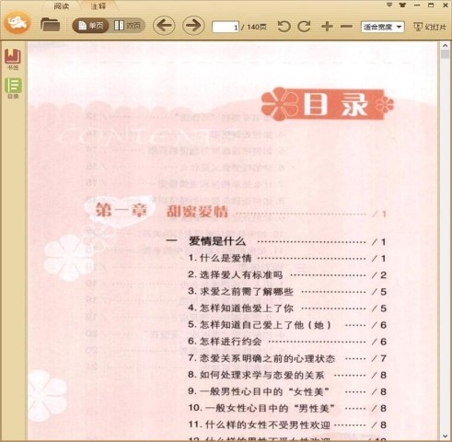The width and height of the screenshot is (452, 442).
Task: Click the scrollbar down arrow
Action: click(445, 436)
